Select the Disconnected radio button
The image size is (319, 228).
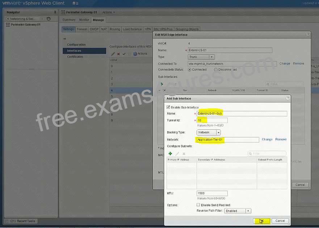(x=216, y=70)
